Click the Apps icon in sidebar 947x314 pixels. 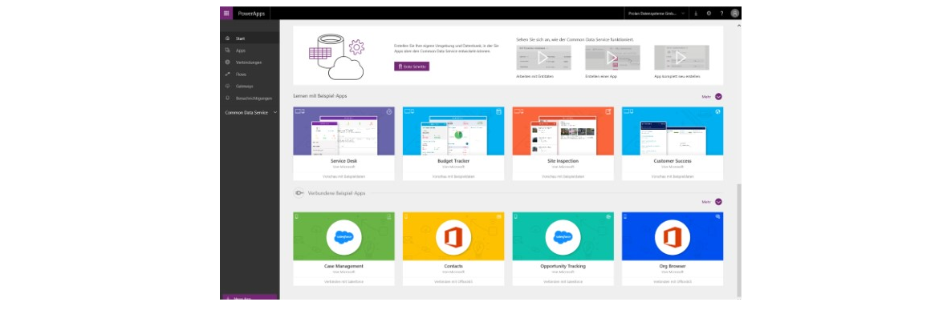pos(227,50)
